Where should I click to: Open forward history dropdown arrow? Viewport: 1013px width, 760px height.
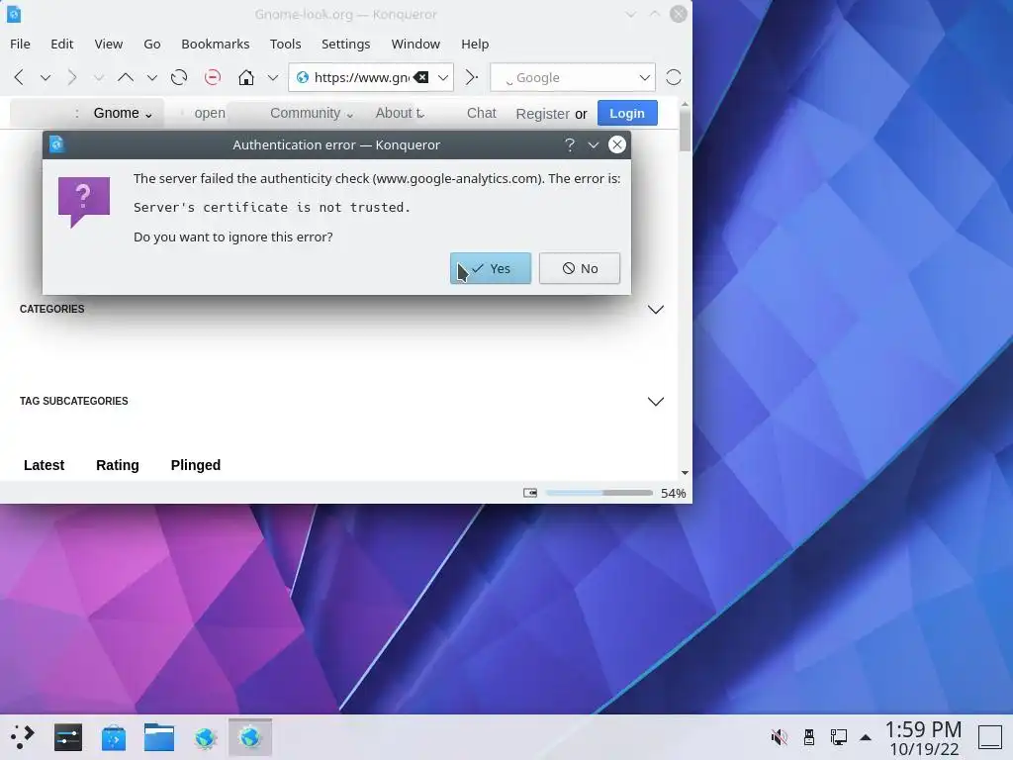point(98,78)
